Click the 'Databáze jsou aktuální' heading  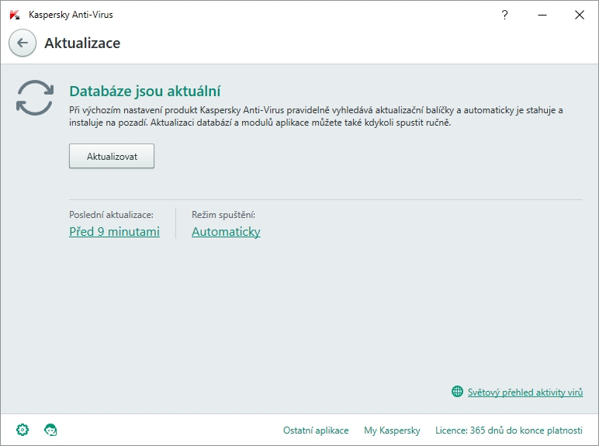tap(145, 92)
